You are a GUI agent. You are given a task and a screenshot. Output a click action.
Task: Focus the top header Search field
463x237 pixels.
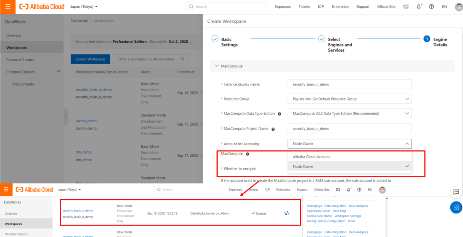(226, 7)
